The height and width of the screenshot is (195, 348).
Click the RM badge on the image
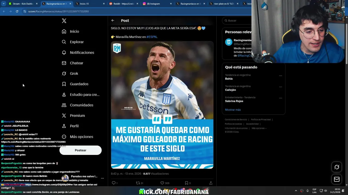117,48
